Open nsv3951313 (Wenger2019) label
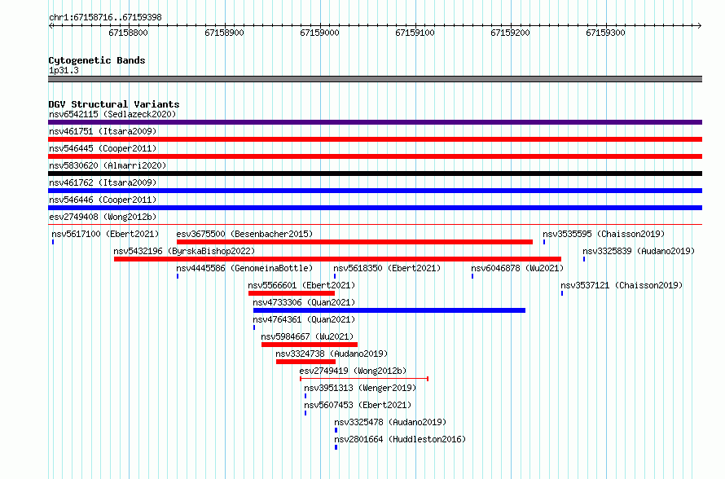725x479 pixels. point(360,388)
